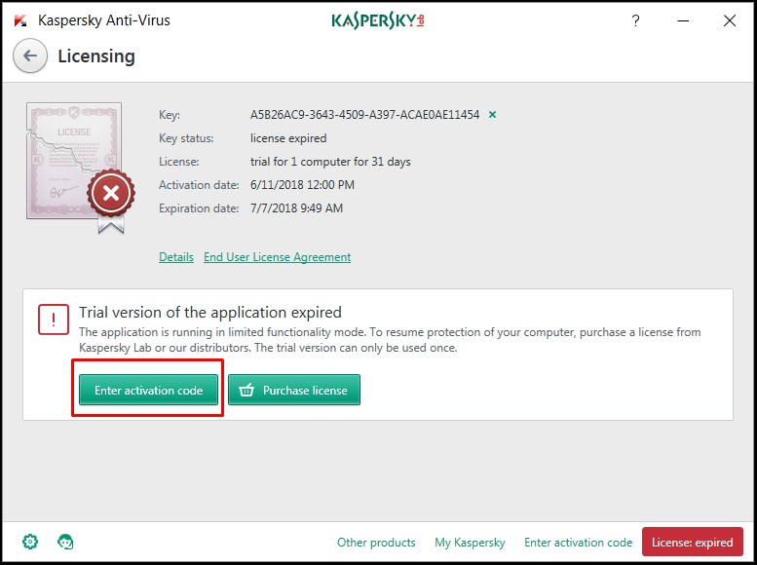This screenshot has height=565, width=757.
Task: Open the Other products link
Action: coord(376,543)
